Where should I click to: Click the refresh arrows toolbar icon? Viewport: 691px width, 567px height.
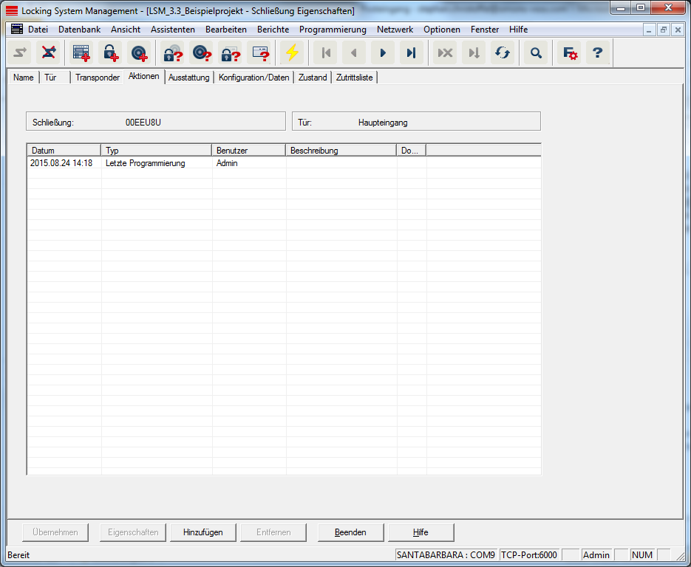click(x=503, y=53)
